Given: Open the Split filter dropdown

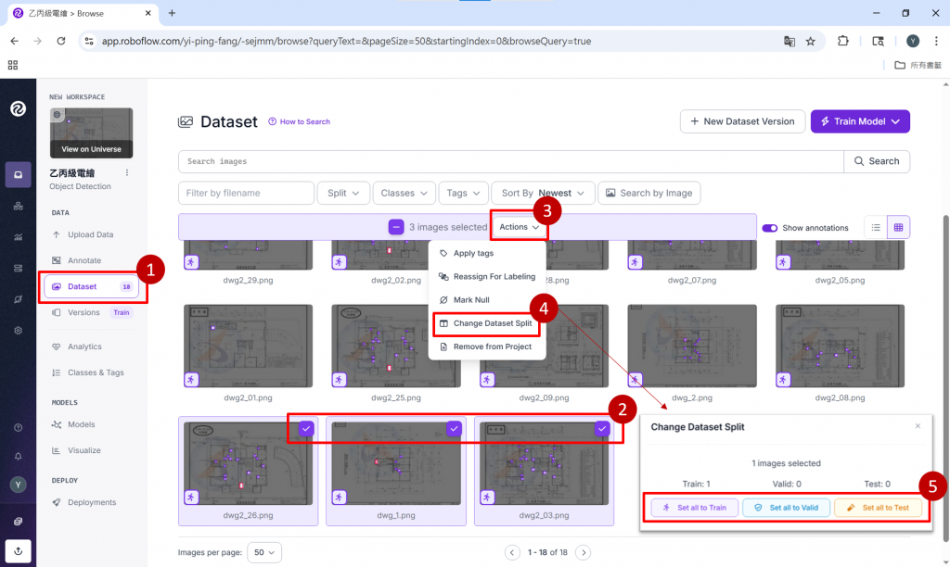Looking at the screenshot, I should point(343,193).
